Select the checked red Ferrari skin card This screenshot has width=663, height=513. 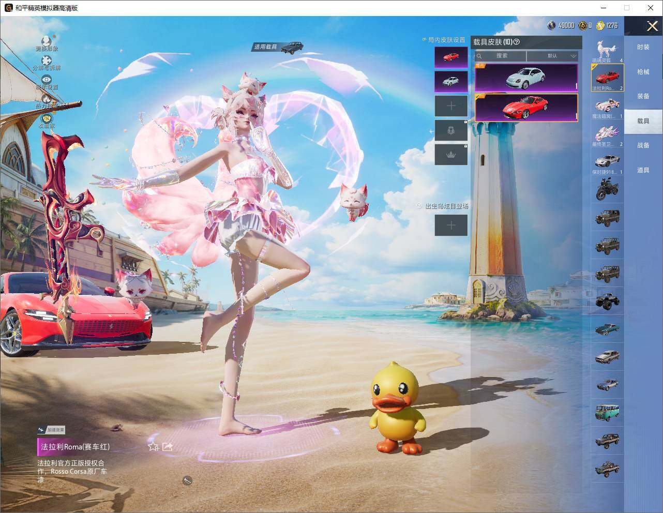click(526, 108)
